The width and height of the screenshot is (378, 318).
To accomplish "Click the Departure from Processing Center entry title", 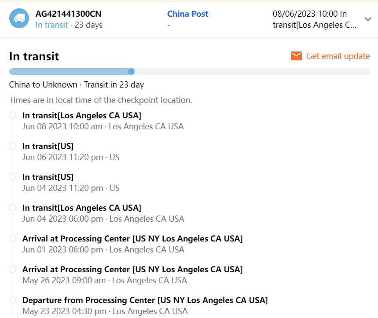I will (145, 300).
